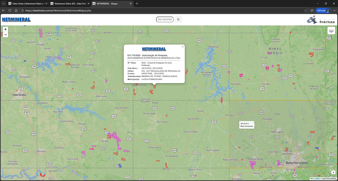Click the NETMINERAL logo in the page header
Screen dimensions: 338x181
tap(16, 20)
